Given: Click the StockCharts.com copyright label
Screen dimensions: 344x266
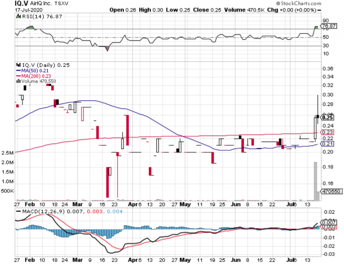Looking at the screenshot, I should coord(299,3).
